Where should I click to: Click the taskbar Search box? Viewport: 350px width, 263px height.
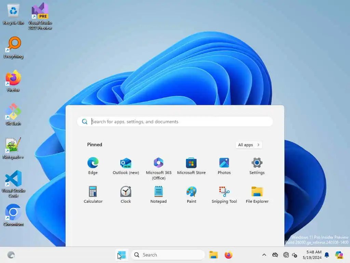tap(167, 255)
